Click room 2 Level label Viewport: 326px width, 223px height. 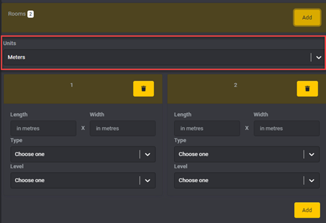[181, 166]
